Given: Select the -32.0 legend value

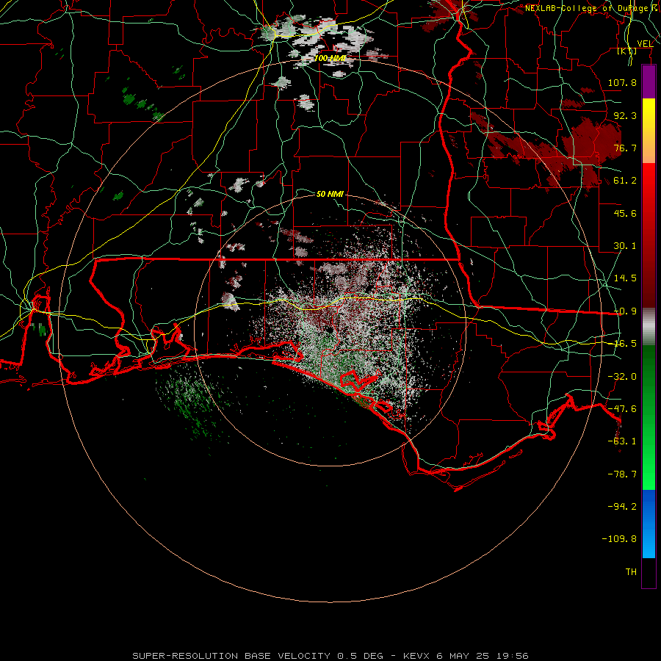Looking at the screenshot, I should pyautogui.click(x=622, y=377).
